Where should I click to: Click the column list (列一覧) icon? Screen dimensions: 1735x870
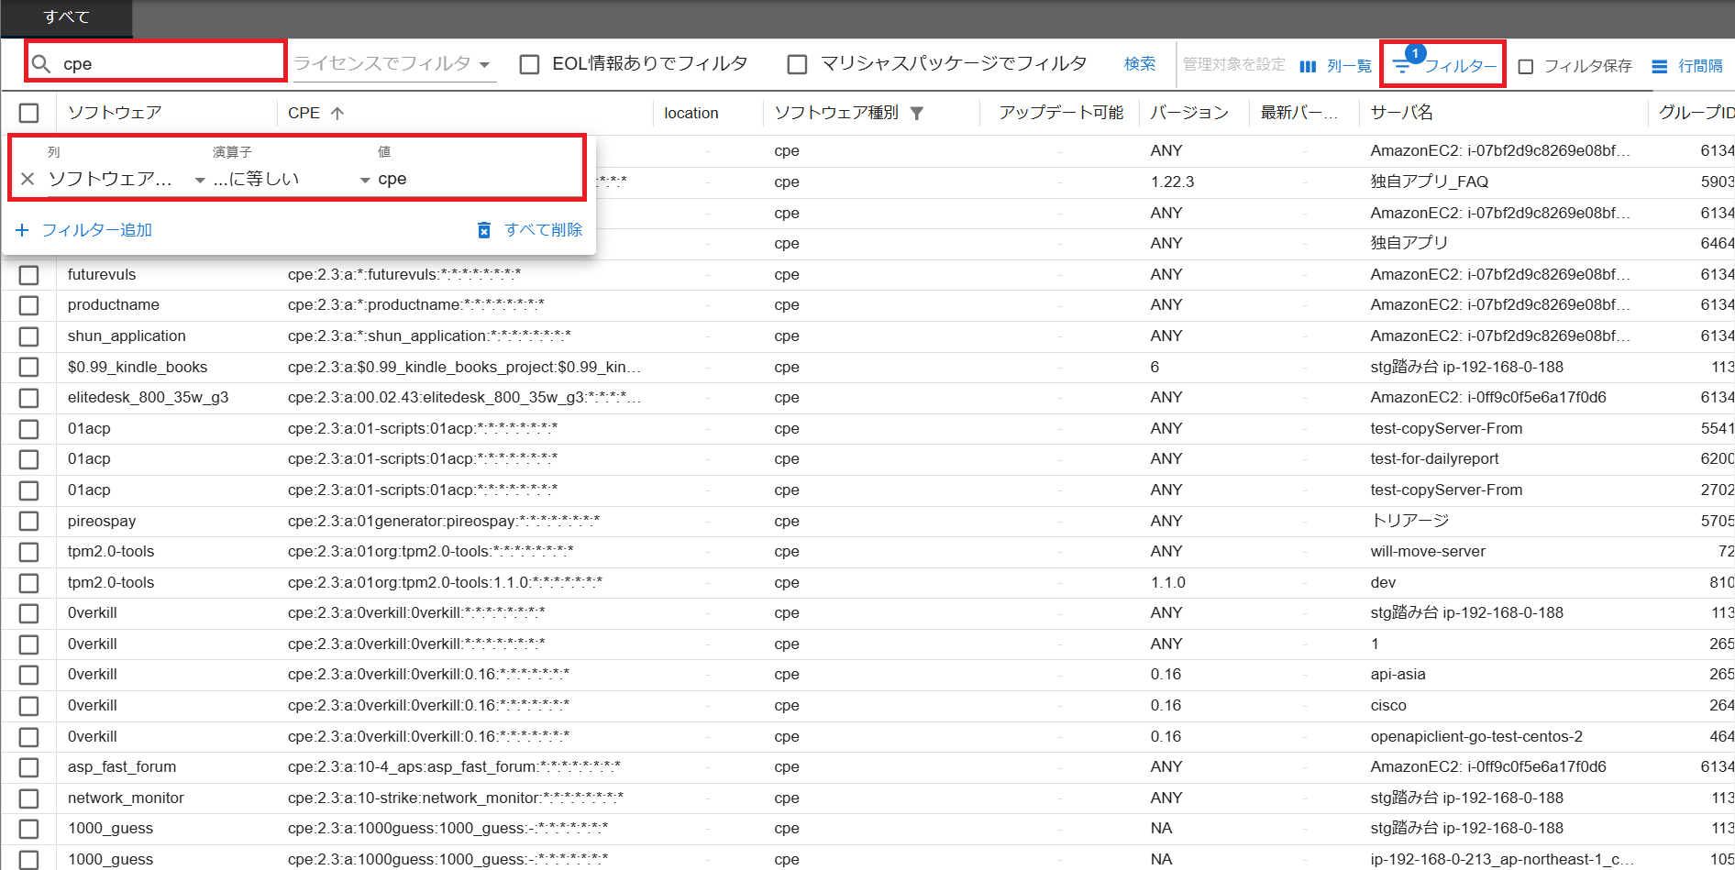[x=1308, y=66]
